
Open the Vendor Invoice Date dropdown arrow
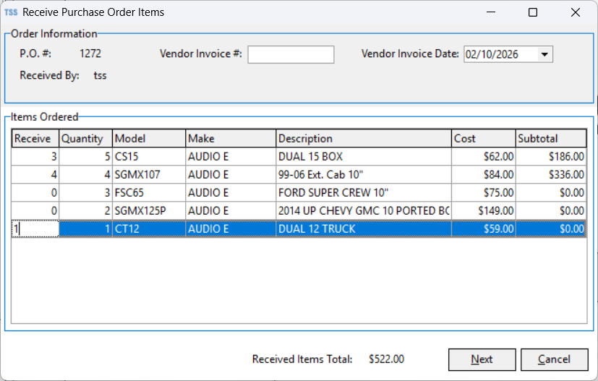(544, 54)
